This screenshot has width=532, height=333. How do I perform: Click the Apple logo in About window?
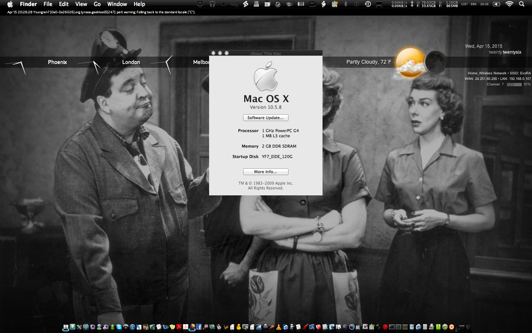click(266, 76)
